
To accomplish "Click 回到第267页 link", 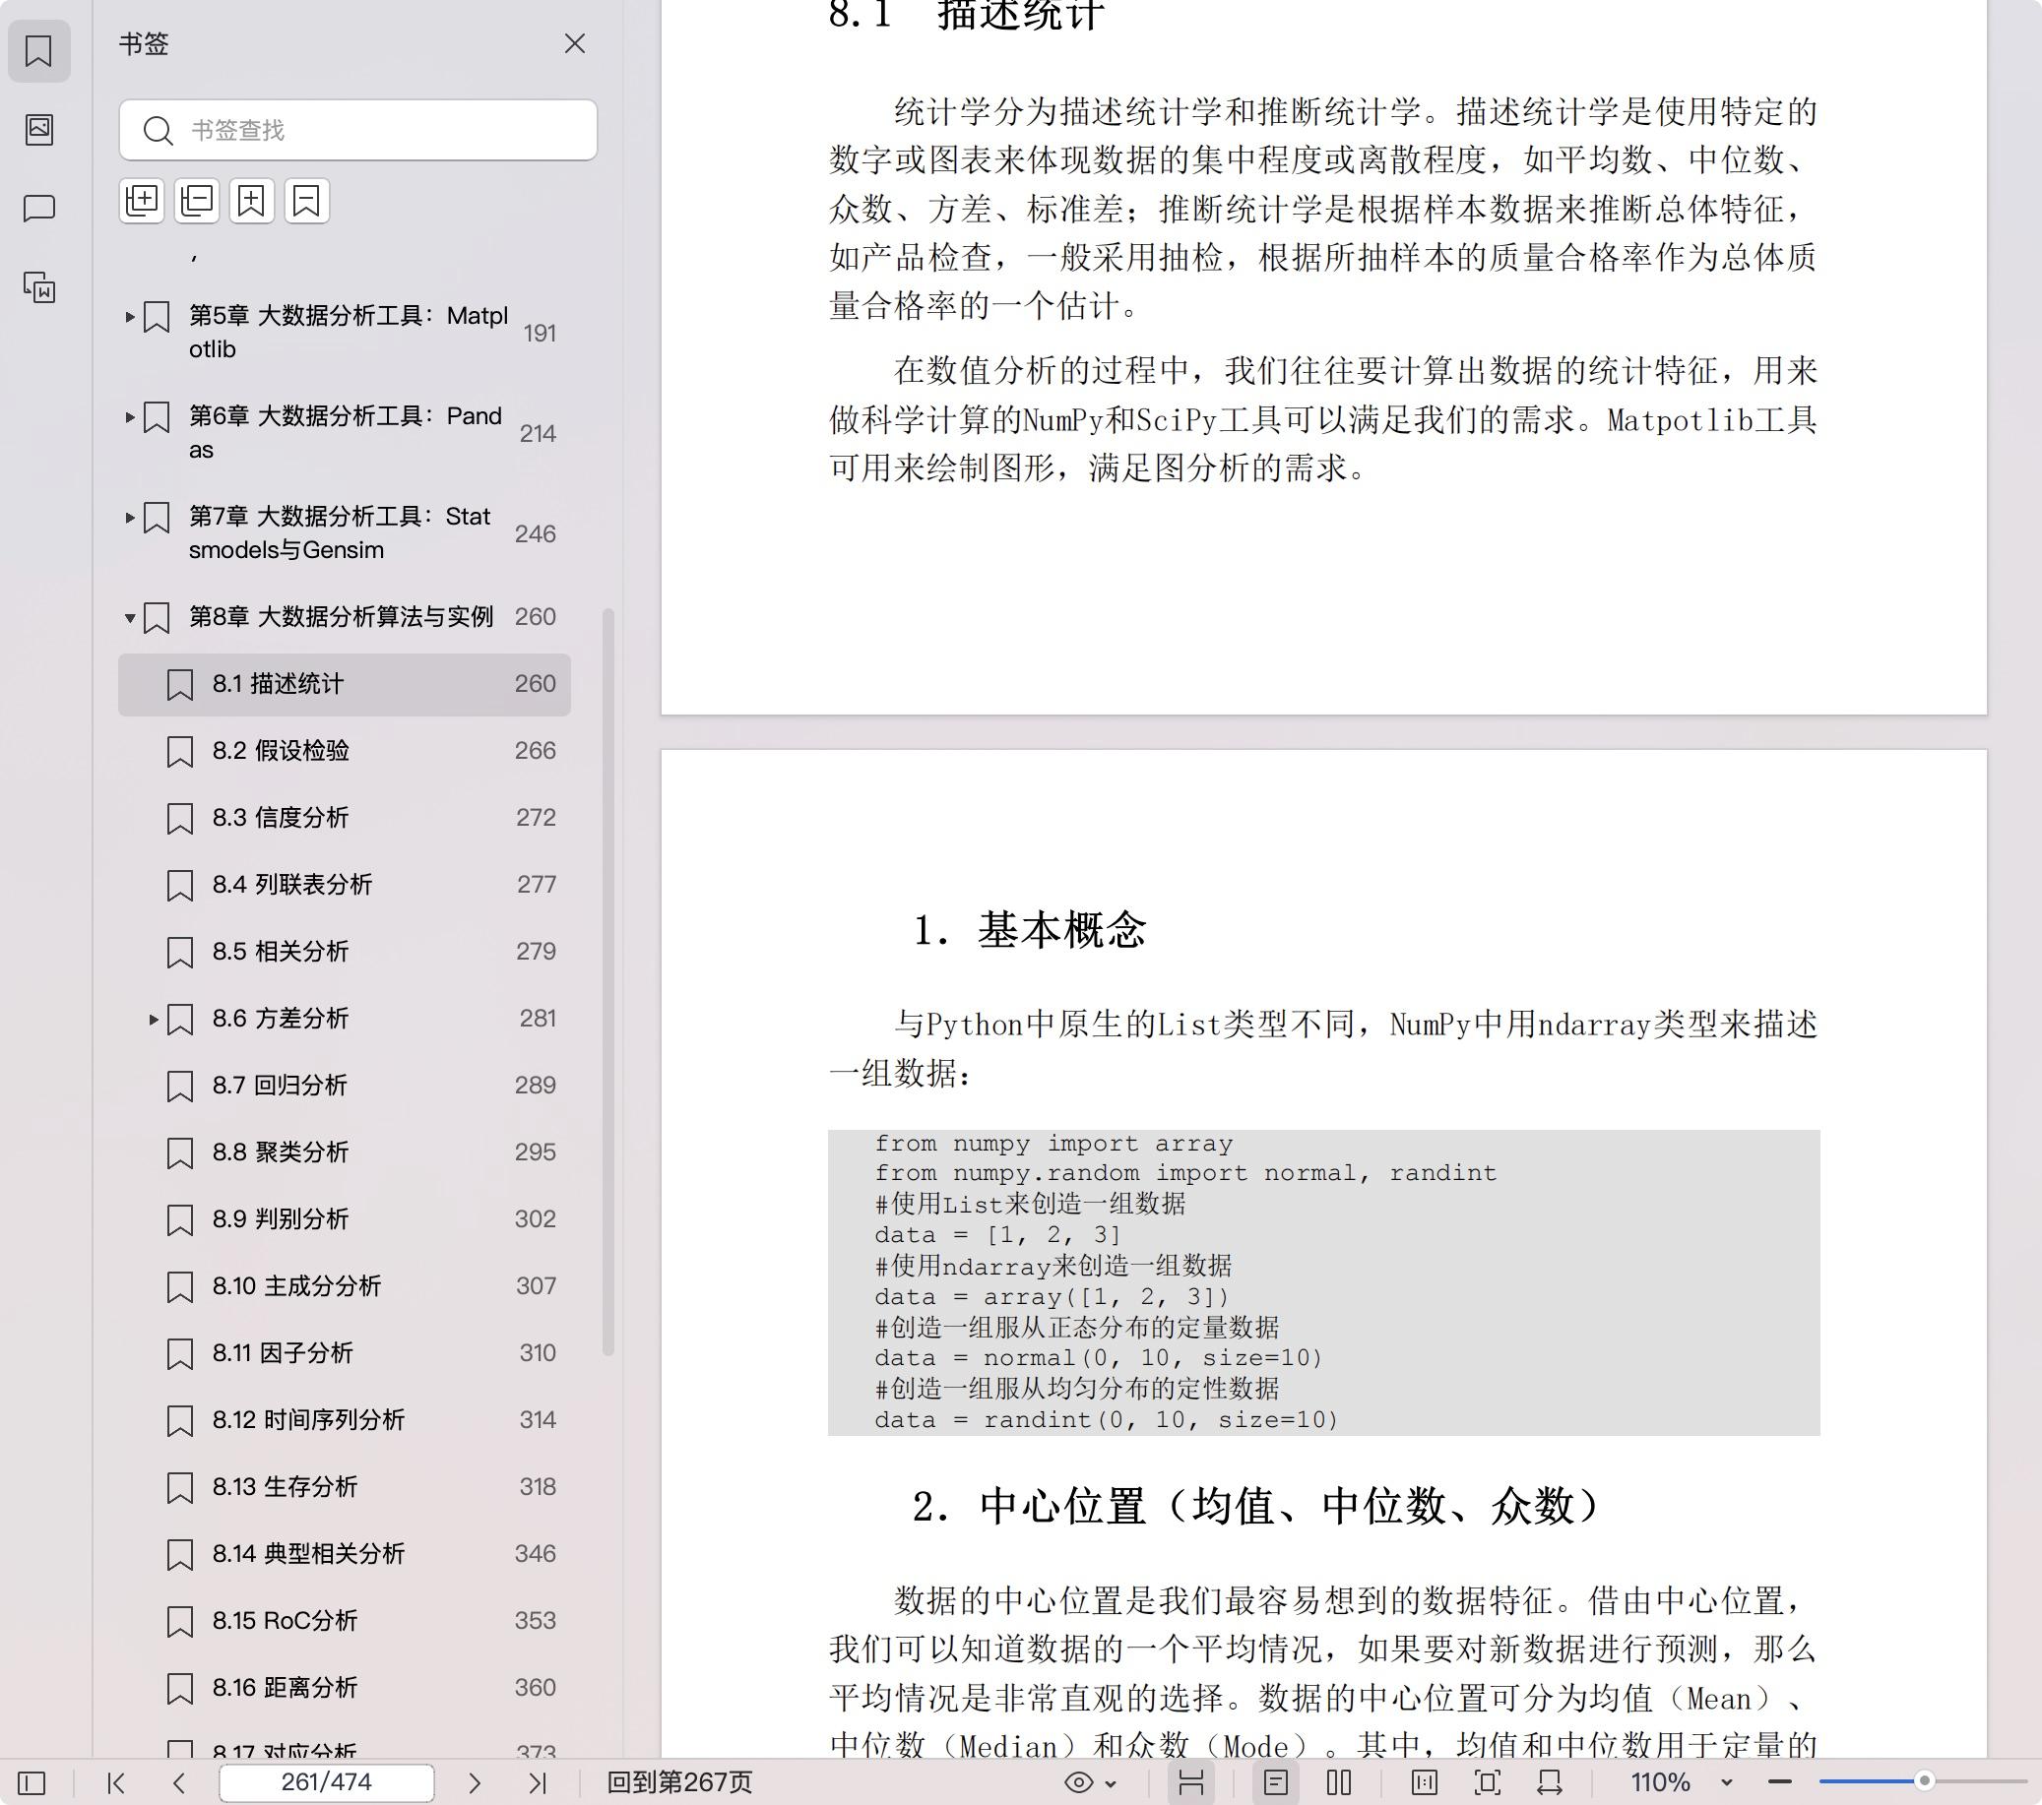I will point(679,1783).
